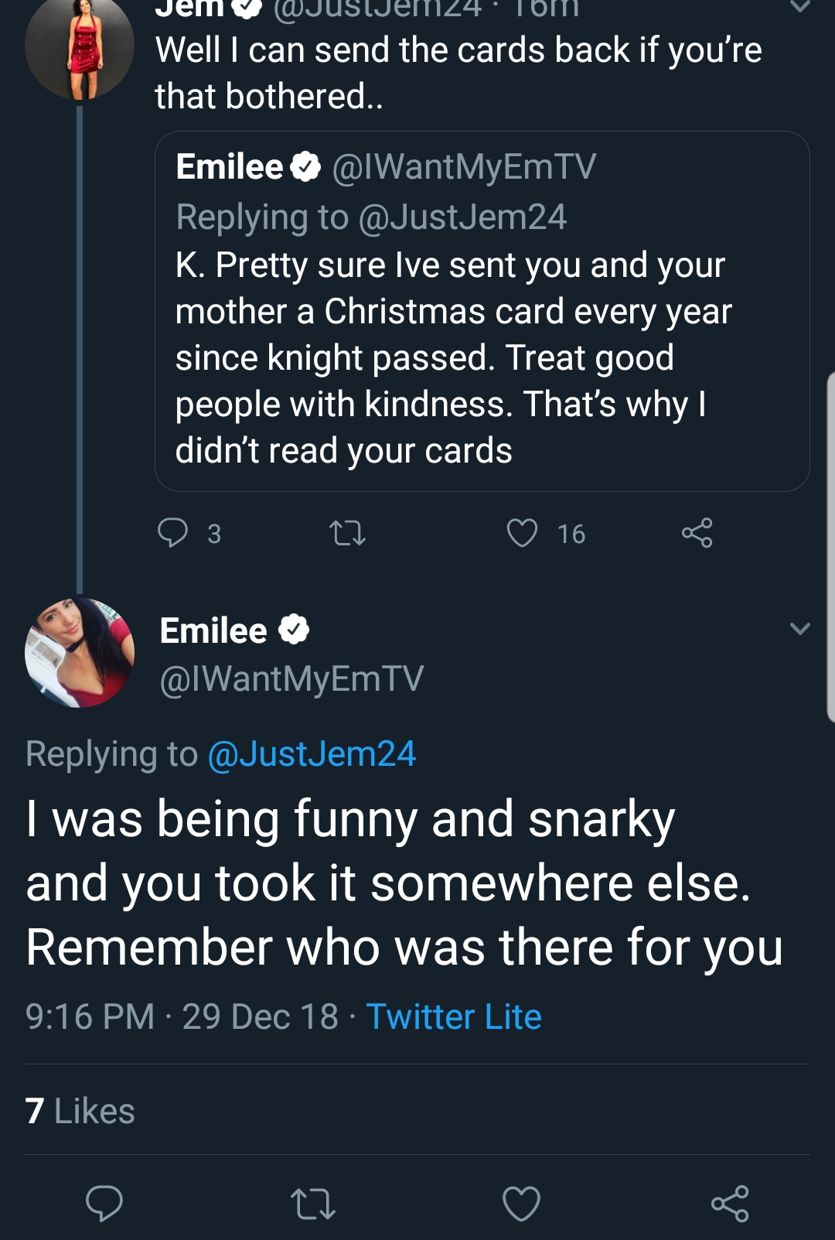This screenshot has height=1240, width=835.
Task: Open the Twitter Lite source link
Action: (x=454, y=1016)
